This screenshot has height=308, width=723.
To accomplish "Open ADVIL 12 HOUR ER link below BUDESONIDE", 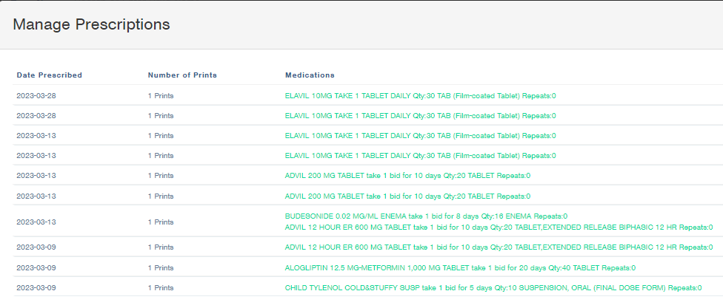I will coord(499,227).
